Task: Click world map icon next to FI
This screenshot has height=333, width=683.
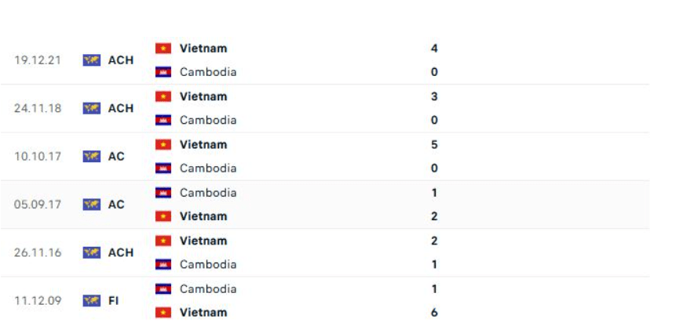Action: click(x=92, y=300)
